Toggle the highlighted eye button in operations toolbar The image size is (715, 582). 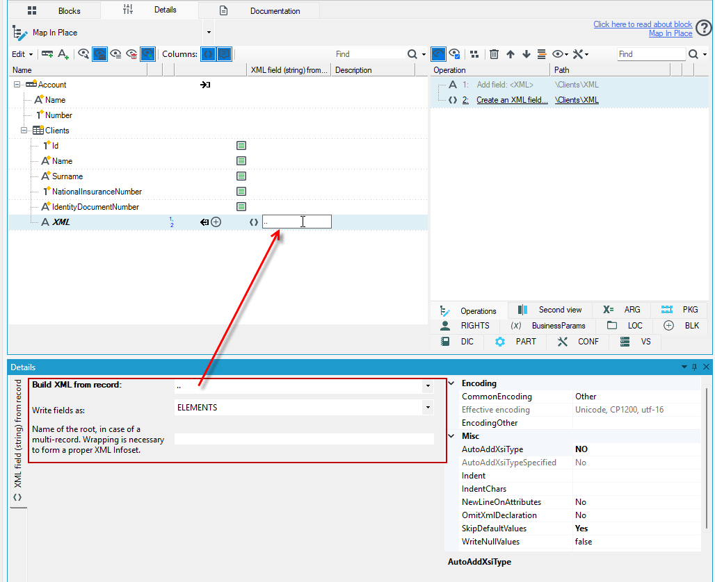point(438,54)
